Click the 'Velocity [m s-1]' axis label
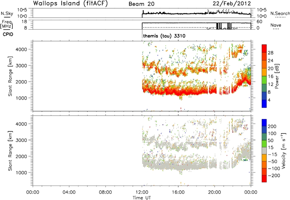 click(283, 151)
